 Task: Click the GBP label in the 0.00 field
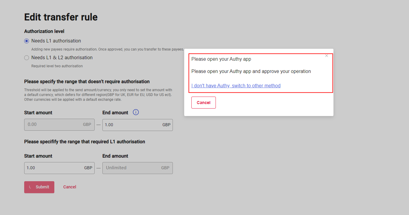(87, 125)
